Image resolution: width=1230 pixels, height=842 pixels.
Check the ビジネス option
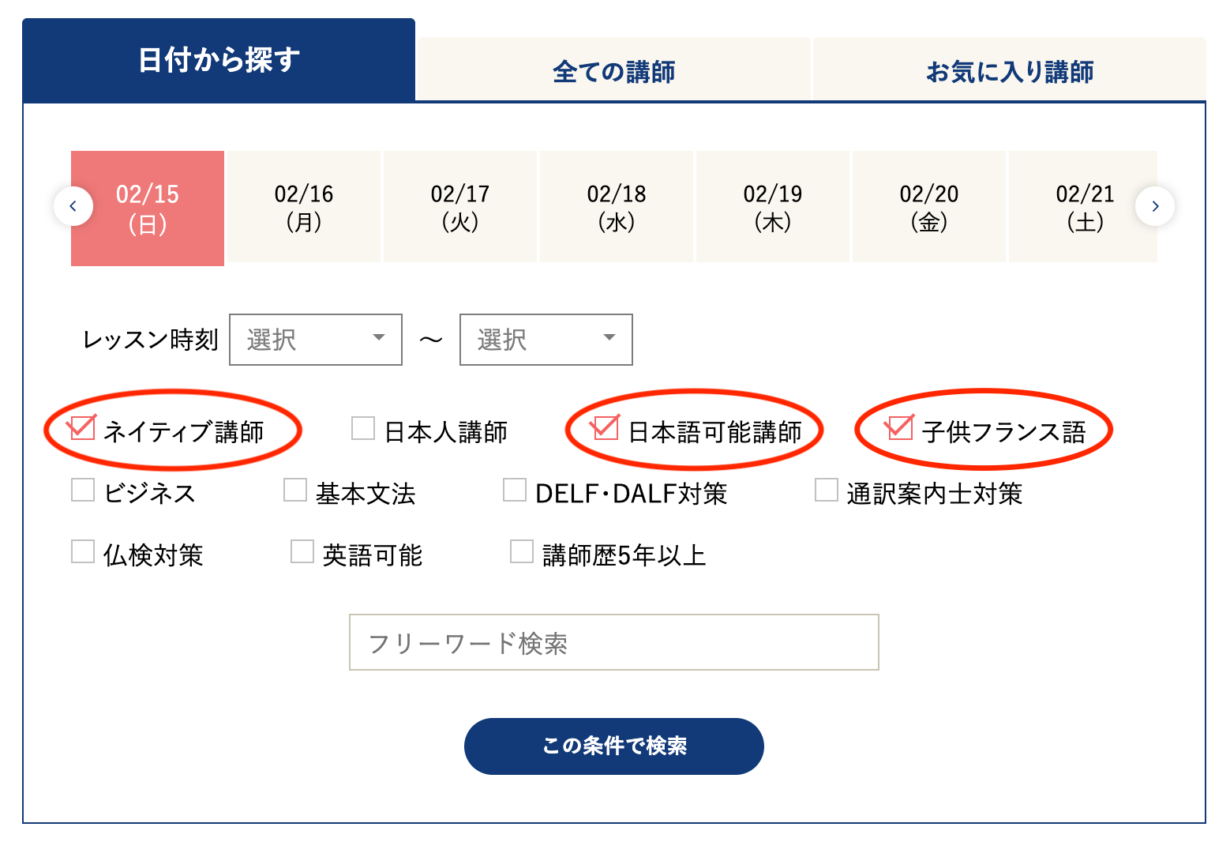click(83, 491)
